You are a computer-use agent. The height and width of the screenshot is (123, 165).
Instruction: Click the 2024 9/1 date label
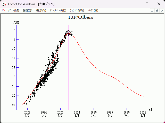(77, 114)
